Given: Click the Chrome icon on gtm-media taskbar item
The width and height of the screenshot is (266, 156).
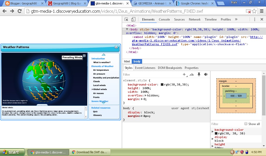Looking at the screenshot, I should click(x=32, y=152).
